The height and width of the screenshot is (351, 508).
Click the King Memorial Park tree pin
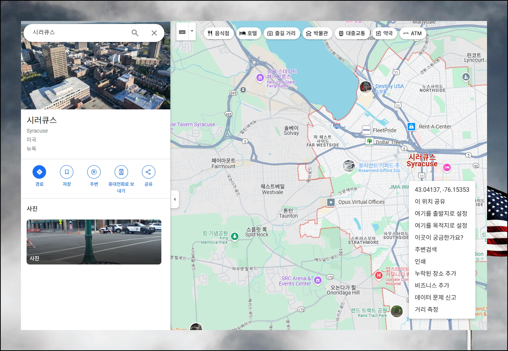pos(235,236)
